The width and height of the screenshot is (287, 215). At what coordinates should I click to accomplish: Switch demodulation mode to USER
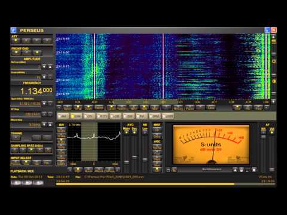[168, 116]
